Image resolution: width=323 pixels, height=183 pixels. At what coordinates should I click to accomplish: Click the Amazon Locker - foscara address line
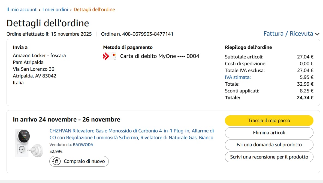(39, 55)
